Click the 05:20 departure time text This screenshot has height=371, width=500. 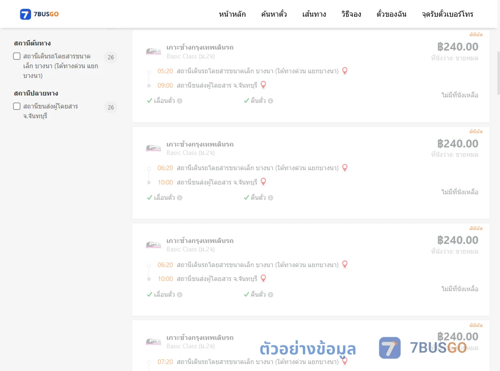[165, 71]
